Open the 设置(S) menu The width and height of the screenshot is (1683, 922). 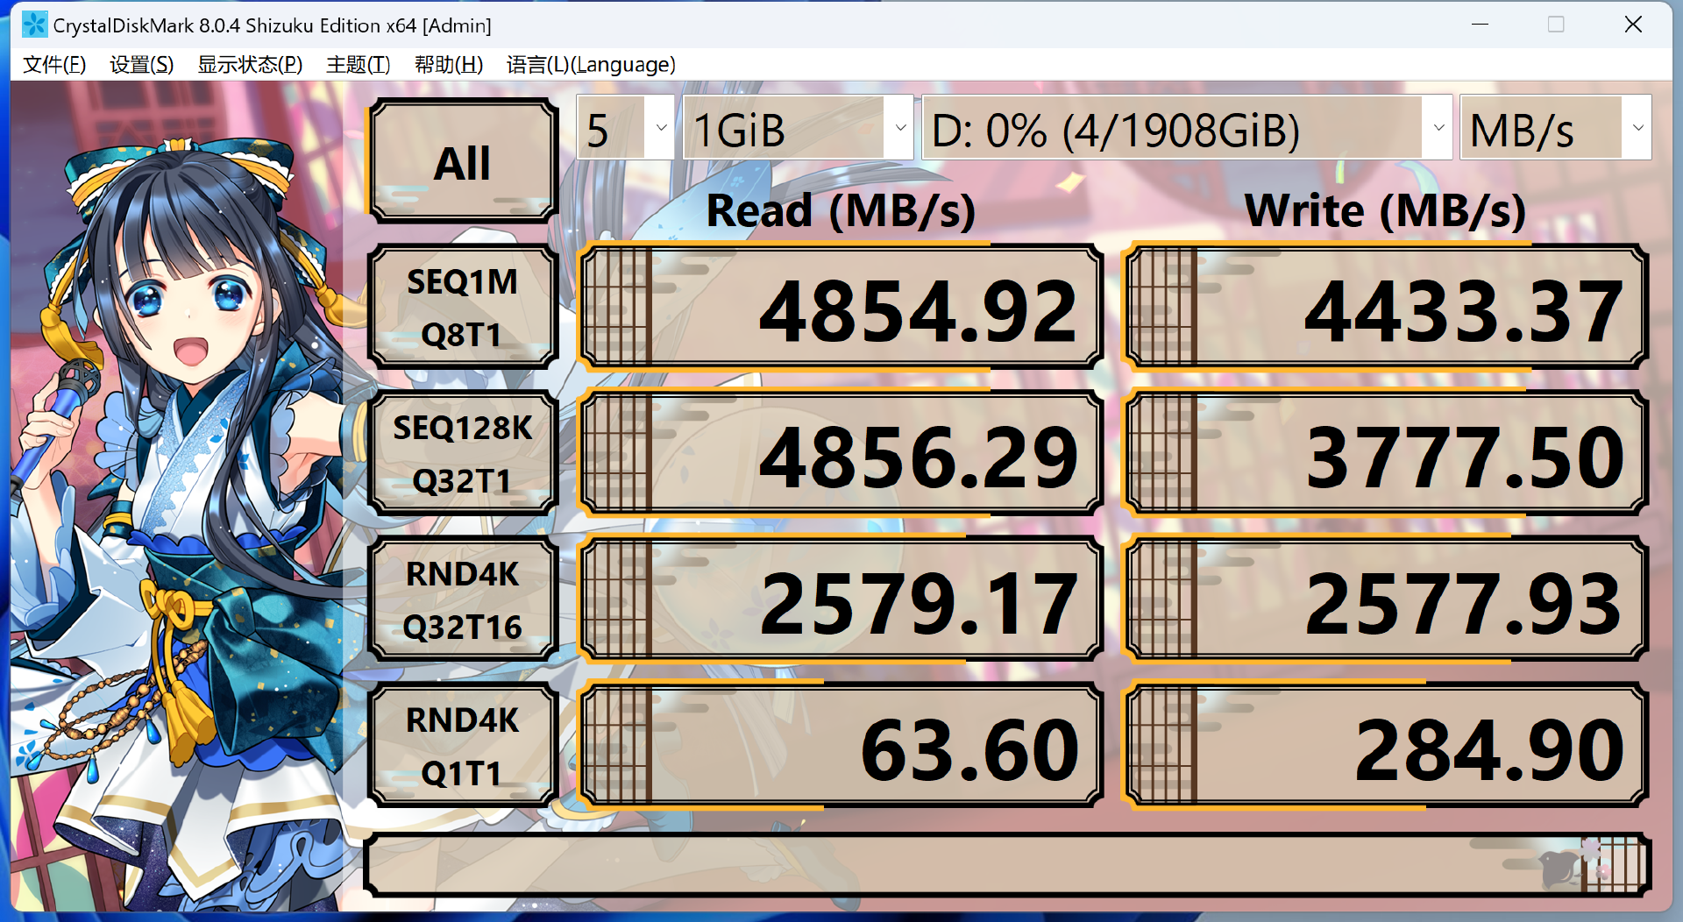[x=142, y=64]
